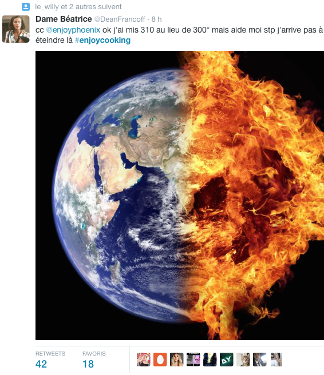
Task: Click the orange egg default avatar
Action: pos(160,360)
